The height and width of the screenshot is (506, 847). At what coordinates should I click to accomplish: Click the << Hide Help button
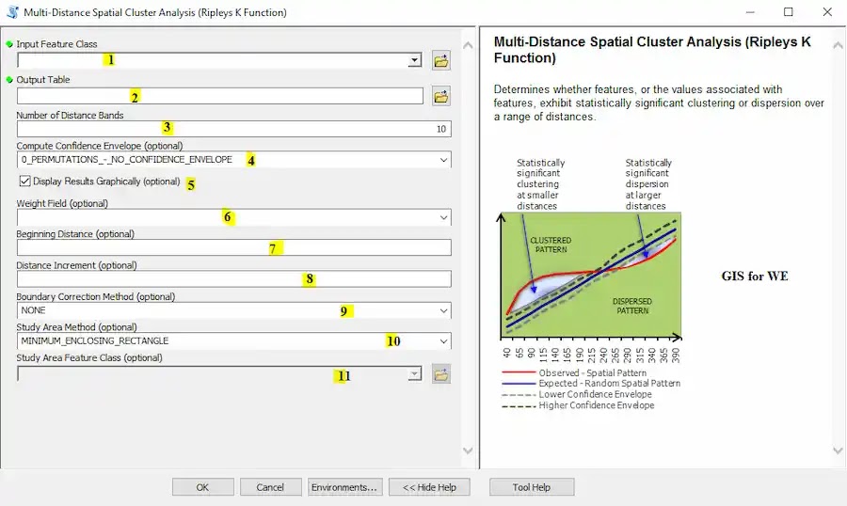point(429,487)
